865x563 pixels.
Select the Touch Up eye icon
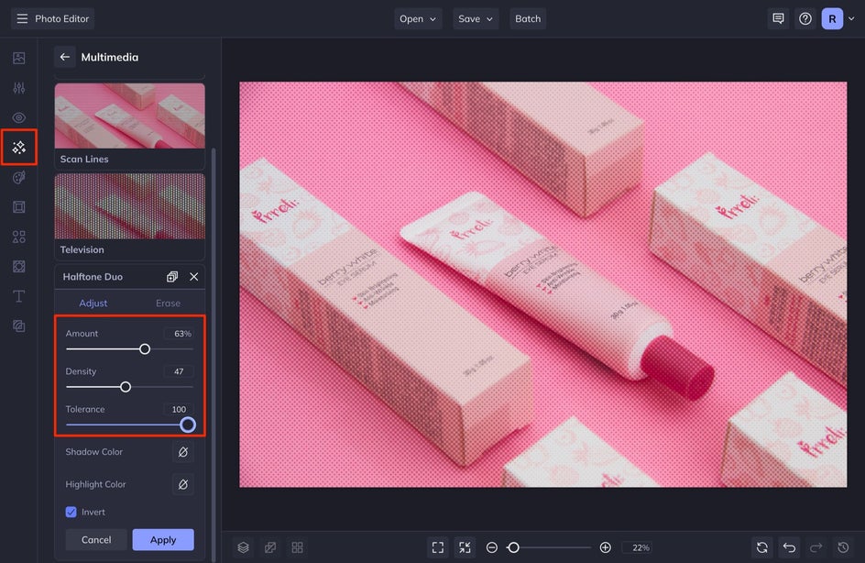[18, 117]
